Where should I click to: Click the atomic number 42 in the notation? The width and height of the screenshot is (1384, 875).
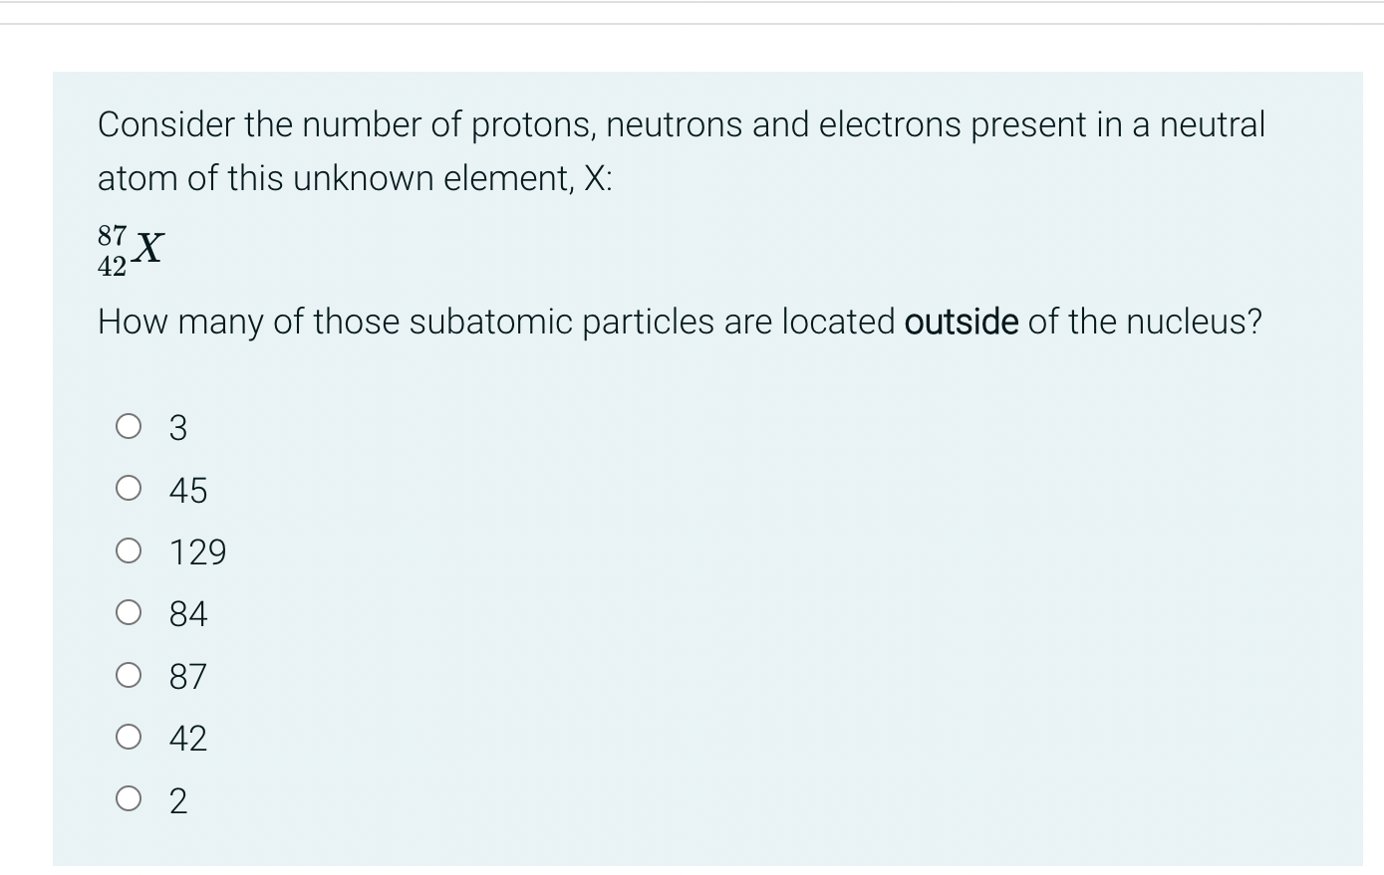(x=111, y=263)
